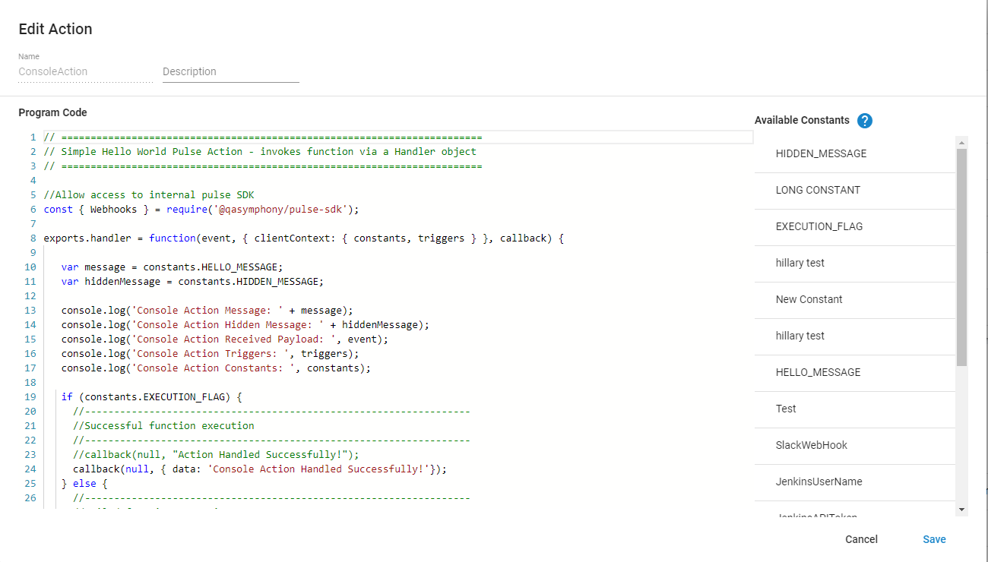Click the first hillary test constant
988x562 pixels.
click(x=800, y=263)
